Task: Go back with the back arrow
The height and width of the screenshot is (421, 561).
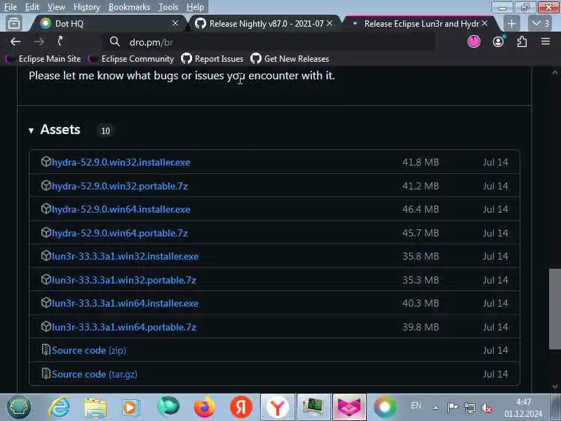Action: [15, 42]
